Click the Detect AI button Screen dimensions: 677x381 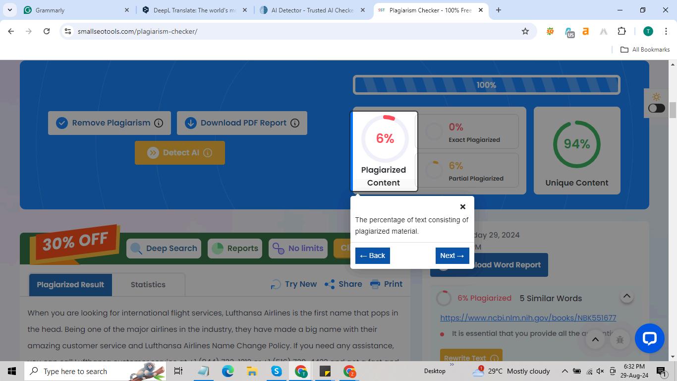[x=180, y=153]
